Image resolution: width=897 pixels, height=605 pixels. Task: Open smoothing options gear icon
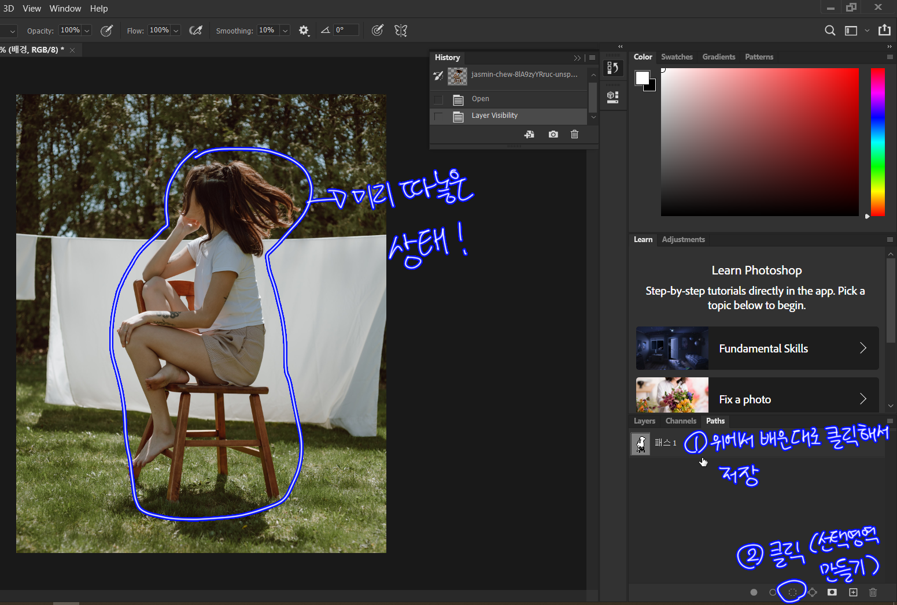click(x=304, y=31)
